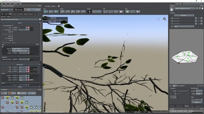Image resolution: width=204 pixels, height=114 pixels.
Task: Toggle the Alignment checkbox in mesh preview
Action: pos(178,86)
